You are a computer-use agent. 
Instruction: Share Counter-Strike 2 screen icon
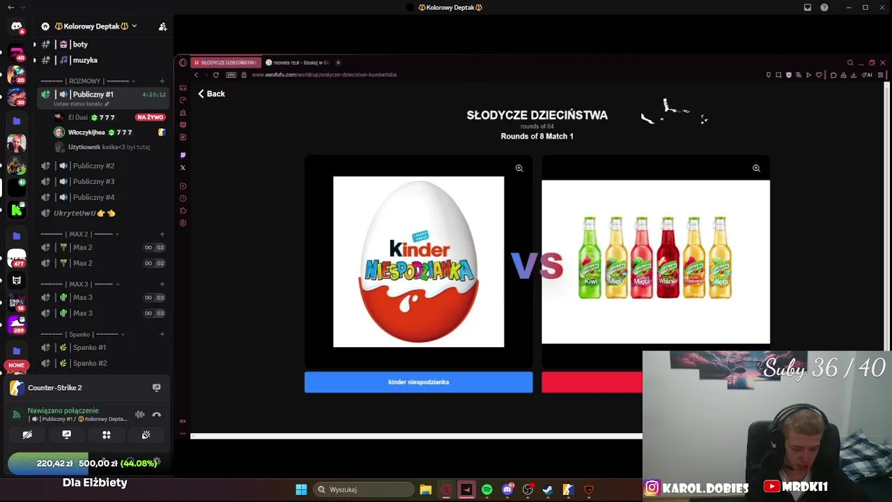point(156,388)
